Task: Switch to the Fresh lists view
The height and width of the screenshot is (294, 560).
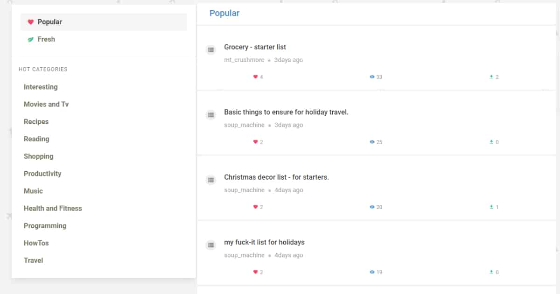Action: click(x=46, y=40)
